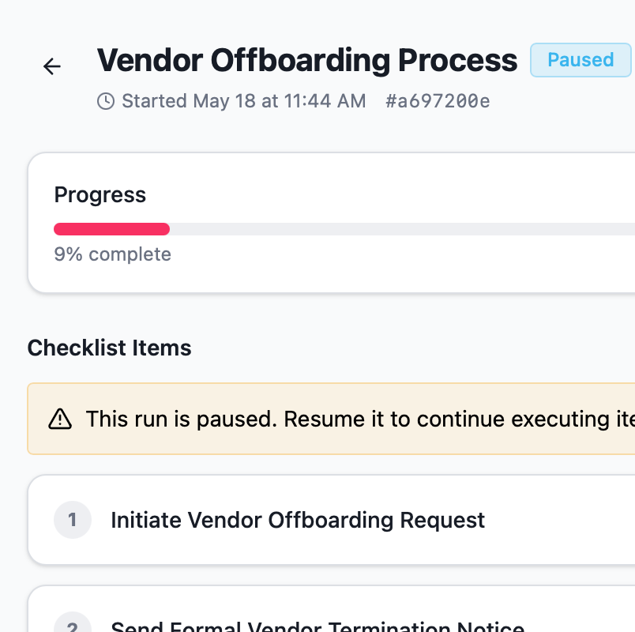The height and width of the screenshot is (632, 635).
Task: Click the 'This run is paused' sentence
Action: [x=182, y=419]
